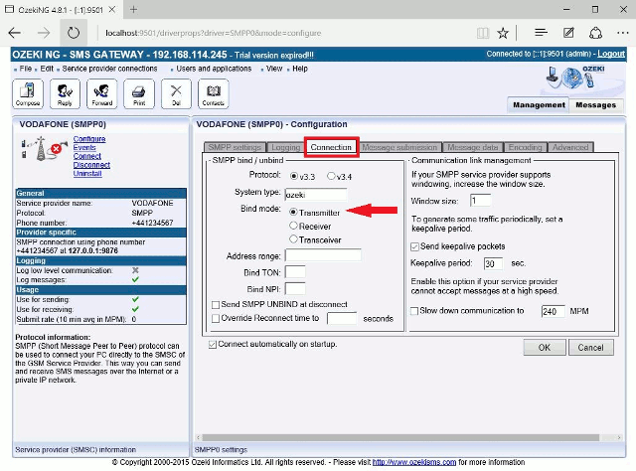Switch to Message data tab
Screen dimensions: 636x471
point(473,147)
